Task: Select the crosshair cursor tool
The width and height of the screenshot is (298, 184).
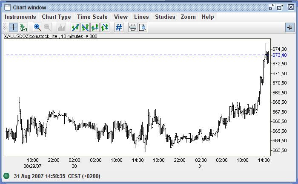Action: (14, 27)
